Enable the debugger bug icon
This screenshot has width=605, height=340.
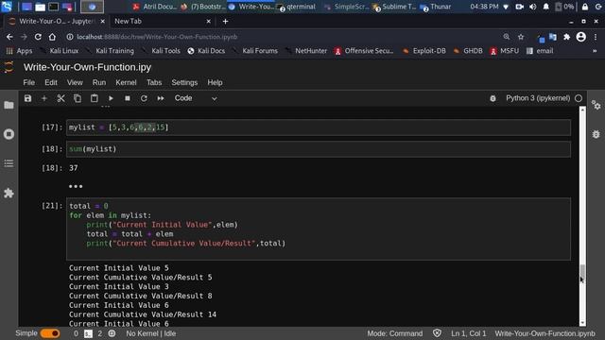[493, 98]
